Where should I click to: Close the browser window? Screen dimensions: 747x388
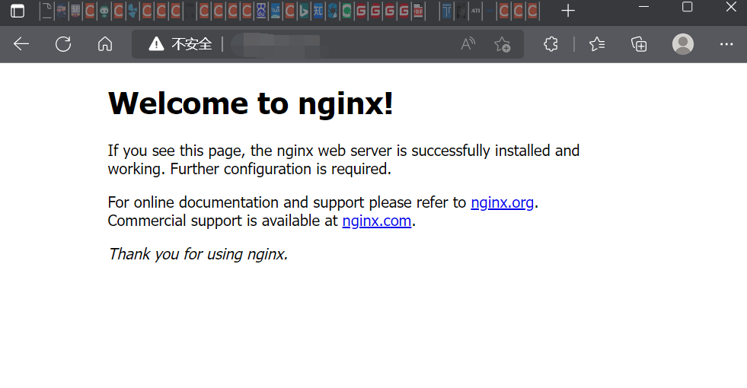pyautogui.click(x=731, y=7)
